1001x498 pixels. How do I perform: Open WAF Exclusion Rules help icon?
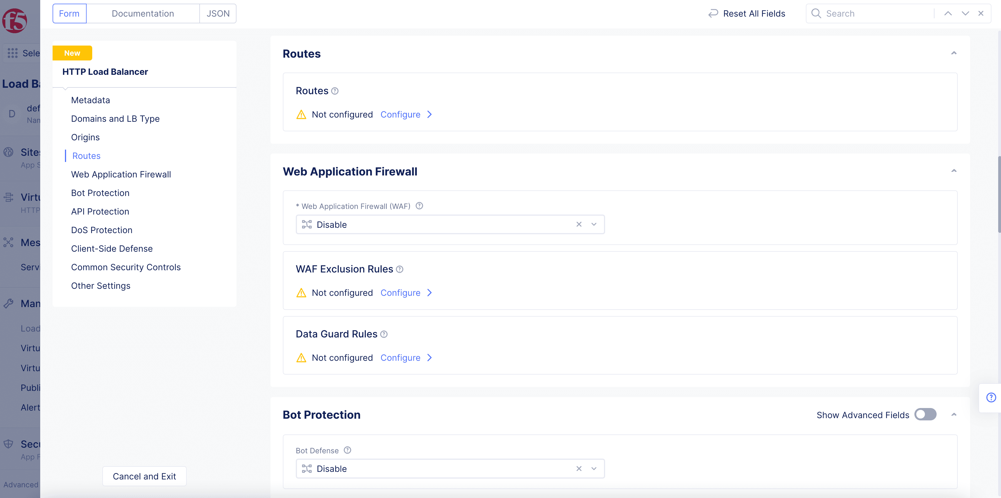(400, 269)
